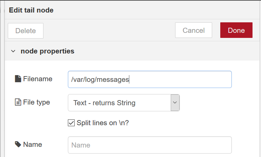Delete this tail node
261x157 pixels.
(26, 31)
